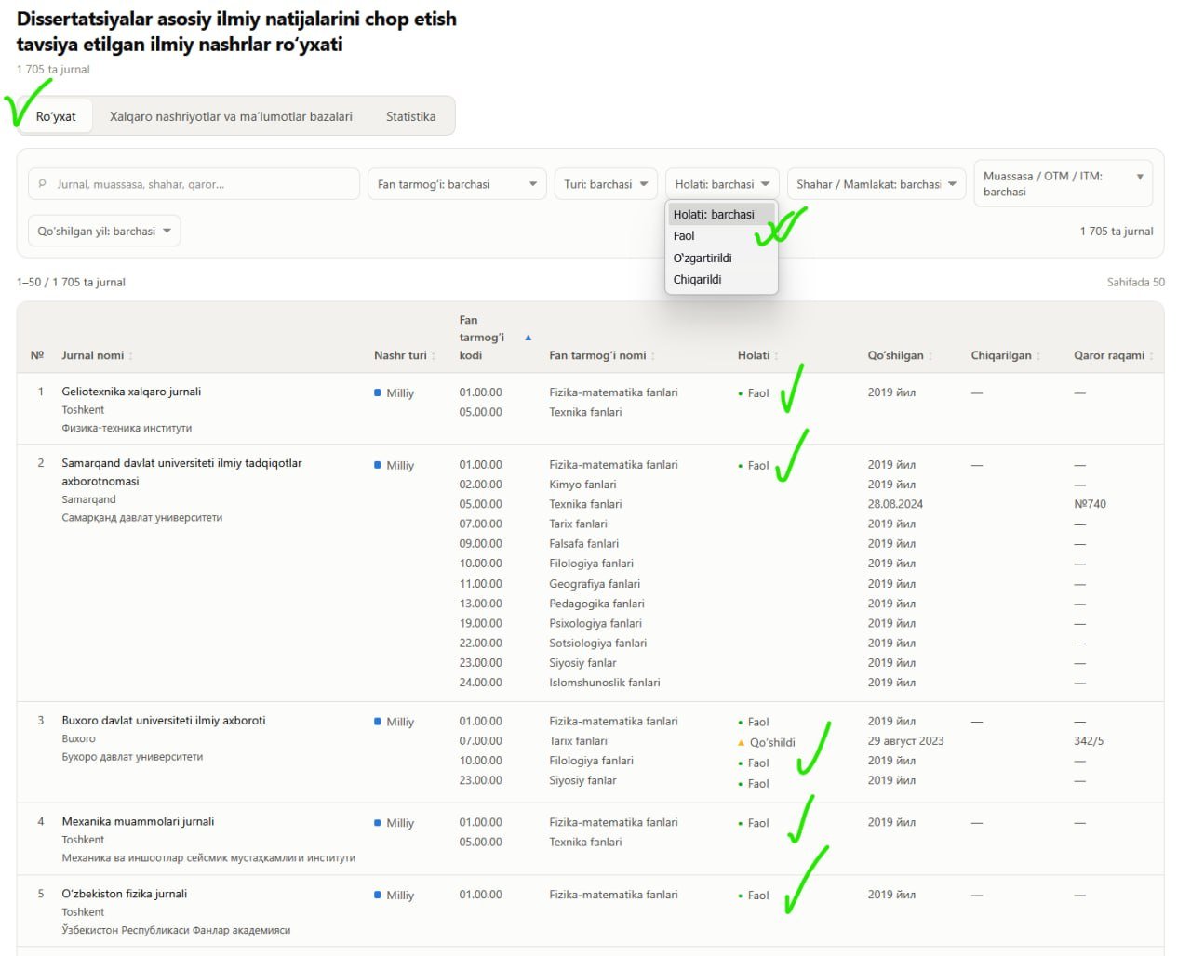Click date '28.08.2024' in Samarqand row
Image resolution: width=1191 pixels, height=956 pixels.
pos(895,504)
